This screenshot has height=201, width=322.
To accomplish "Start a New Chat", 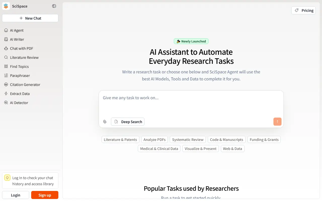I will [x=30, y=18].
